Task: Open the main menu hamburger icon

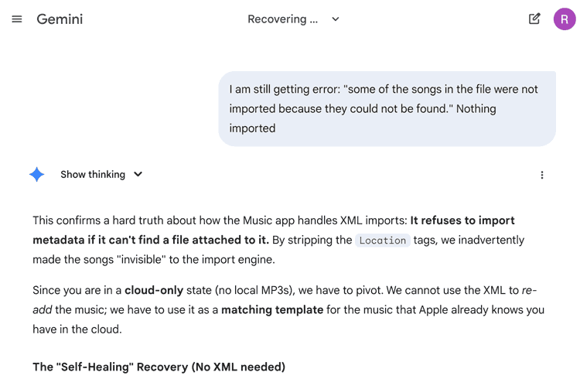Action: pos(17,19)
